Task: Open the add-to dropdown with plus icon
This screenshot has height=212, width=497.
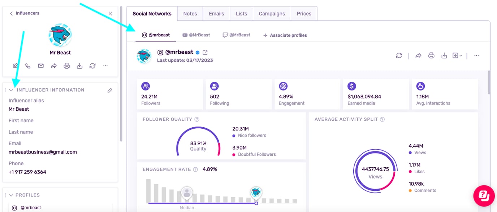Action: pyautogui.click(x=457, y=56)
